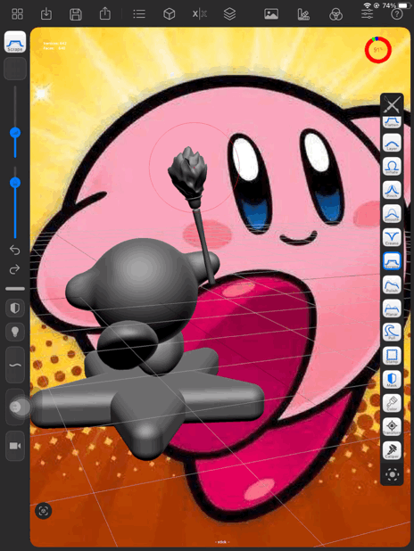Select the highlighted Scrape brush in palette
The image size is (414, 551).
click(392, 260)
